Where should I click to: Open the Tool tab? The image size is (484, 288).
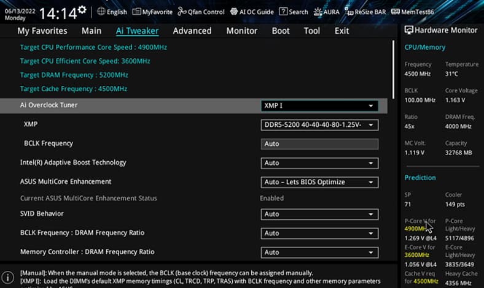[x=312, y=31]
